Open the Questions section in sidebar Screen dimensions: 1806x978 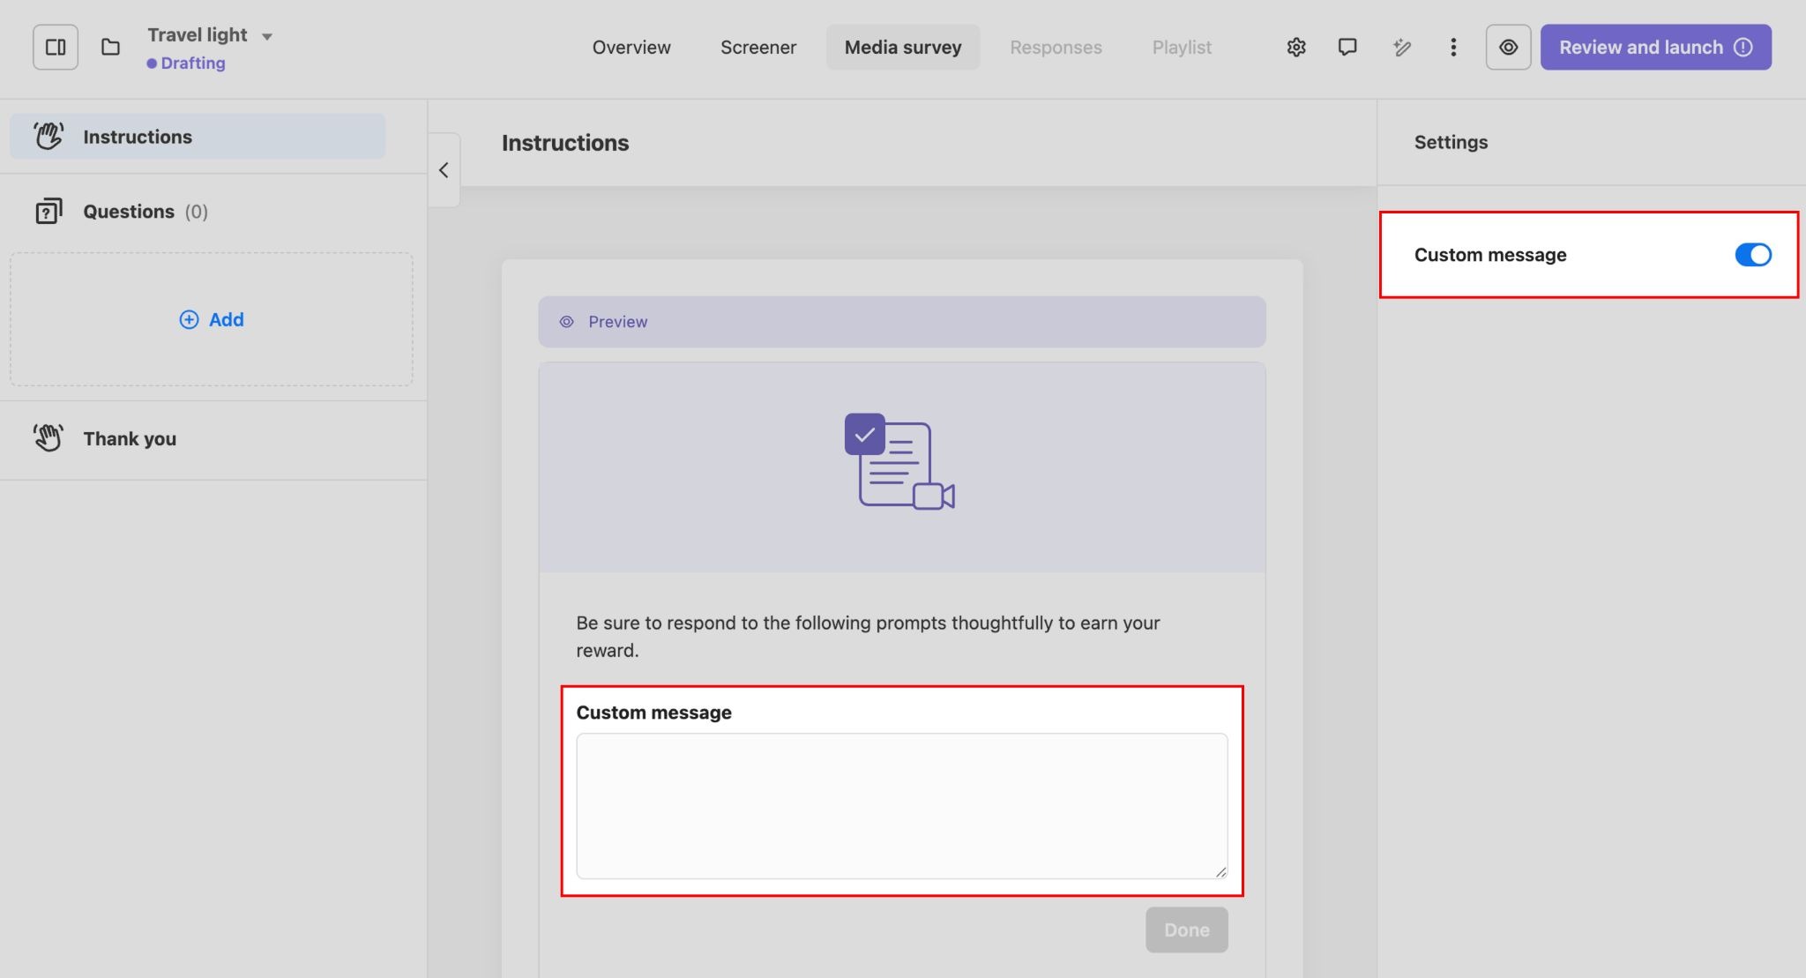(129, 212)
